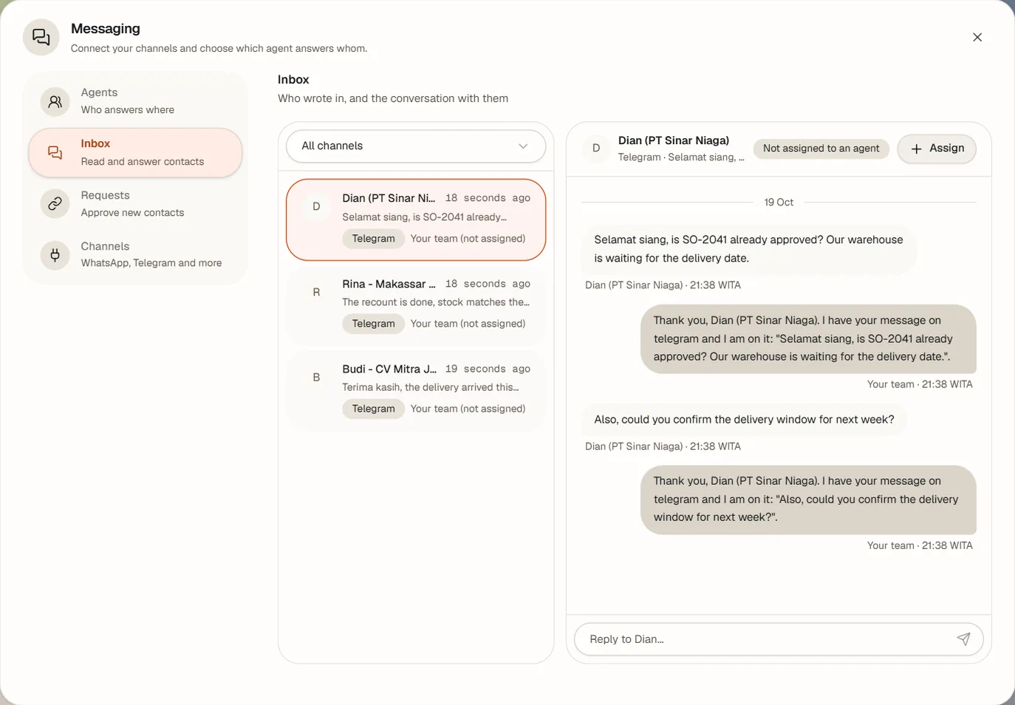Image resolution: width=1015 pixels, height=705 pixels.
Task: Switch to the Channels section
Action: [x=135, y=255]
